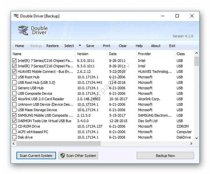Tick the USB Mass Storage Device checkbox

point(14,110)
